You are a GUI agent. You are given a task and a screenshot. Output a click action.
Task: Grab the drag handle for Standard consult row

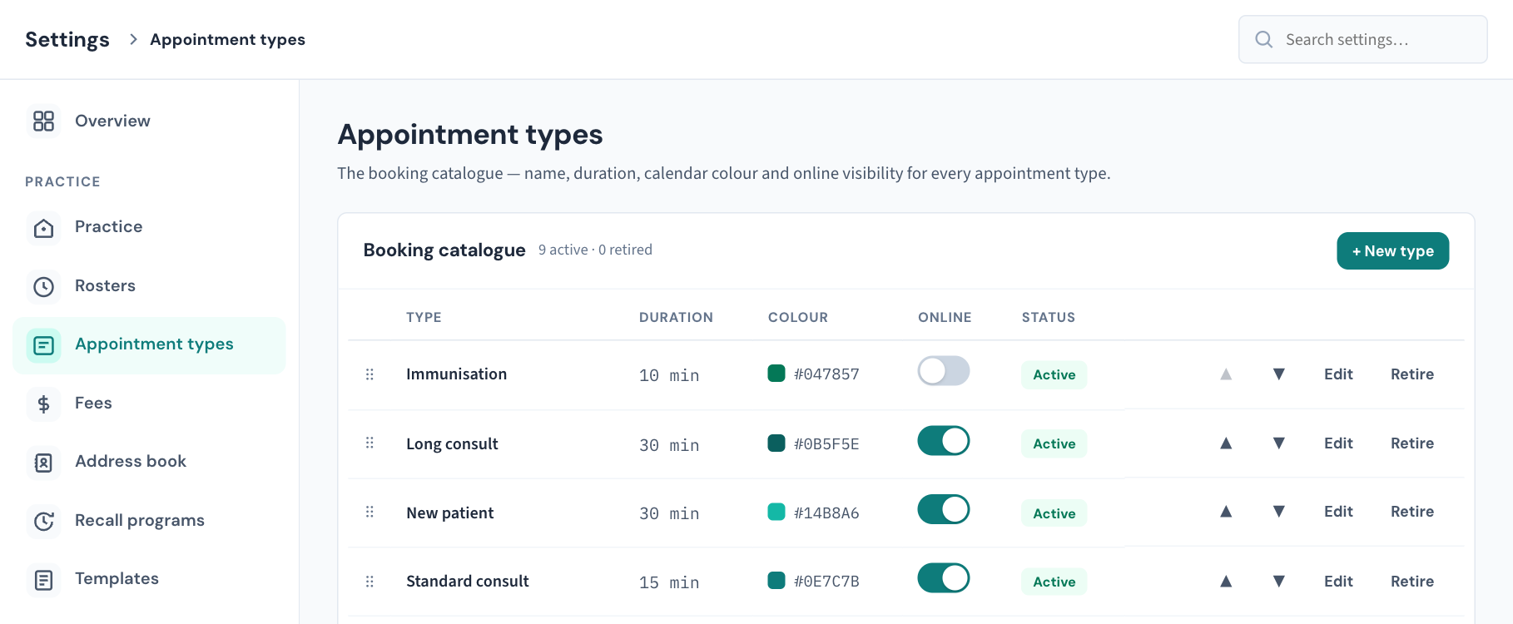click(x=370, y=582)
